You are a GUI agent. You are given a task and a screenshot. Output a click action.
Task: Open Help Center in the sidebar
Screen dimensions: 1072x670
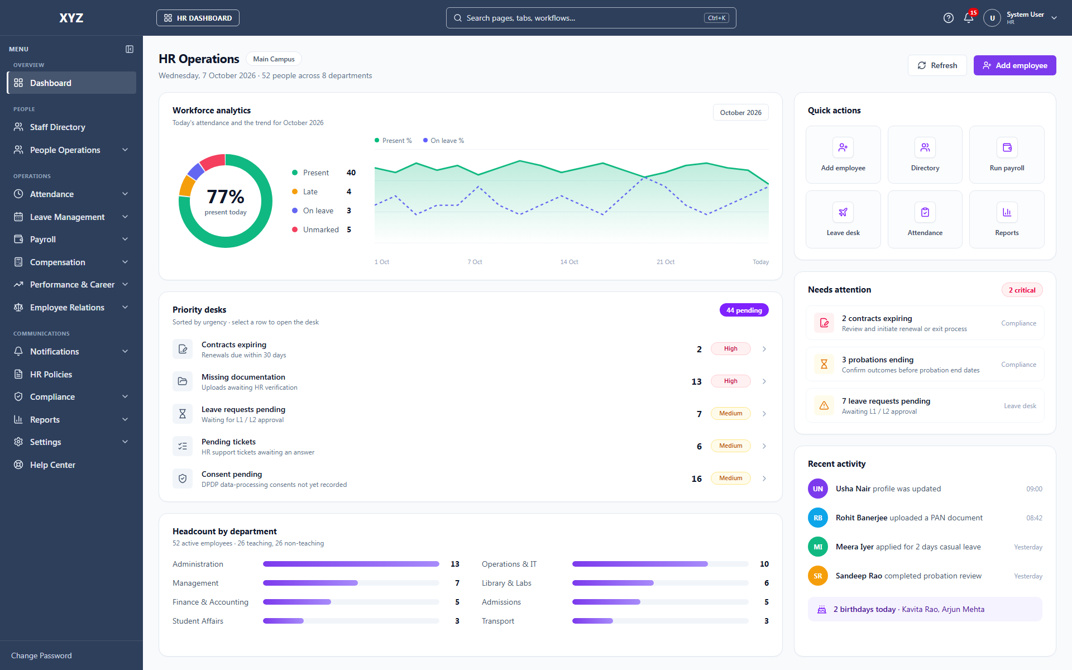71,465
